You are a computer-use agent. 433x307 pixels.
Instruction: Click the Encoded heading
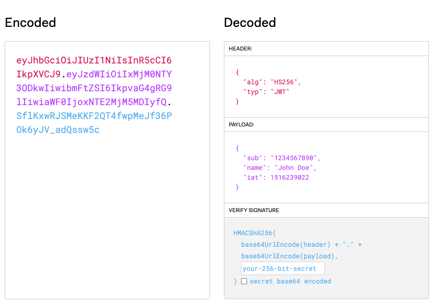(31, 22)
